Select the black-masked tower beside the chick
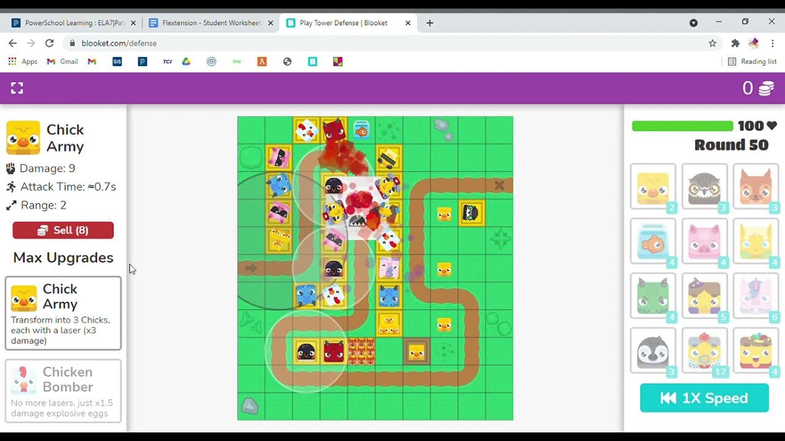The height and width of the screenshot is (441, 785). coord(471,213)
